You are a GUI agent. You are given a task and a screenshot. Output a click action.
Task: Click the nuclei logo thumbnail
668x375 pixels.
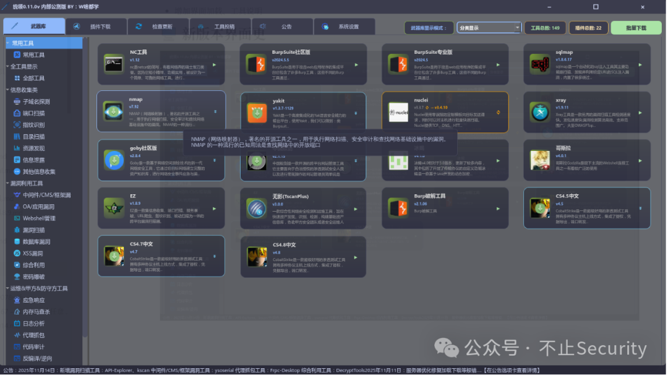pyautogui.click(x=398, y=113)
